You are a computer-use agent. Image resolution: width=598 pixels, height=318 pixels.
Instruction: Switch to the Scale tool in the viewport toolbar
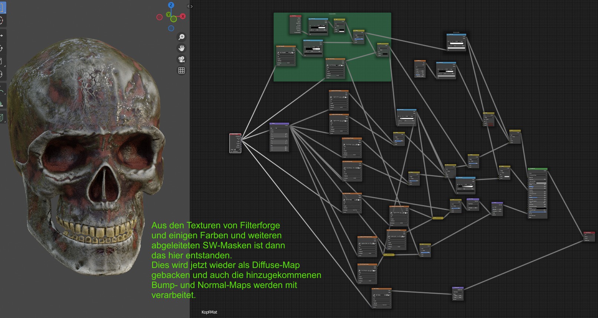[2, 61]
